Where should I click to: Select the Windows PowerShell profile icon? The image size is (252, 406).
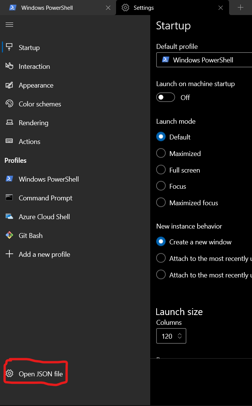tap(9, 179)
